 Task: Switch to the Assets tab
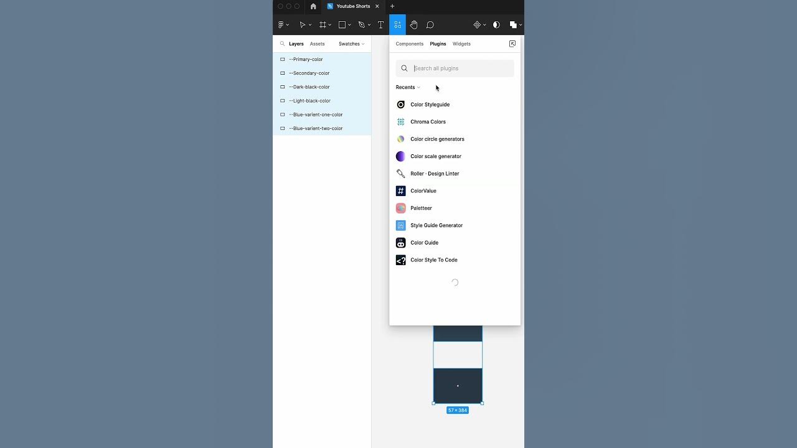coord(317,44)
